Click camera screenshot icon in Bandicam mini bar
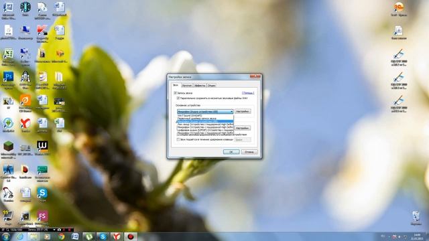Viewport: 429px width, 241px height. tap(59, 230)
